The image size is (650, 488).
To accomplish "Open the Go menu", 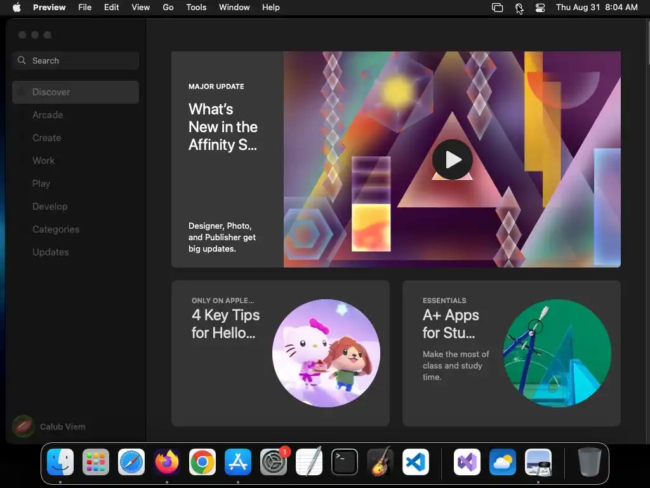I will (168, 8).
